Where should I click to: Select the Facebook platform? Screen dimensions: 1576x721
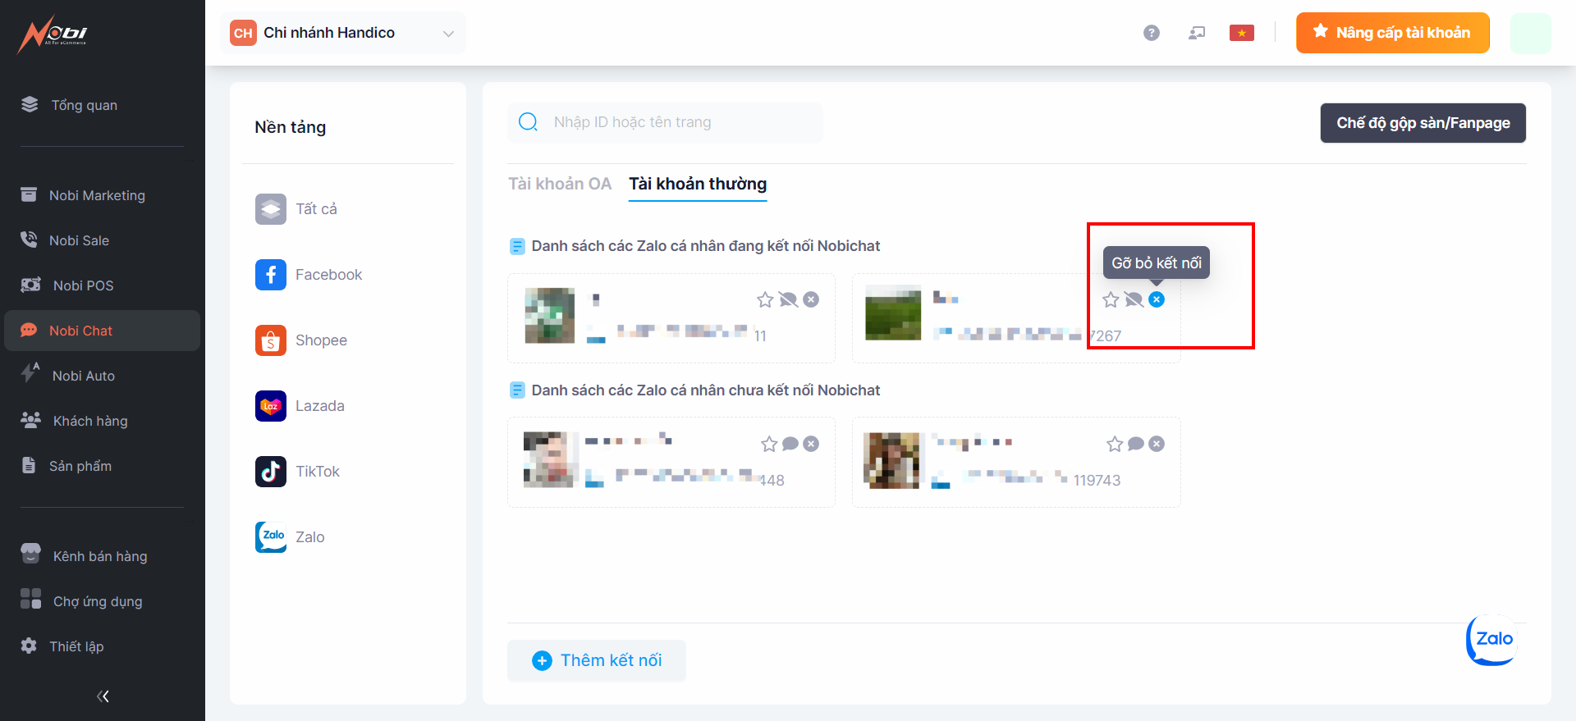coord(328,275)
